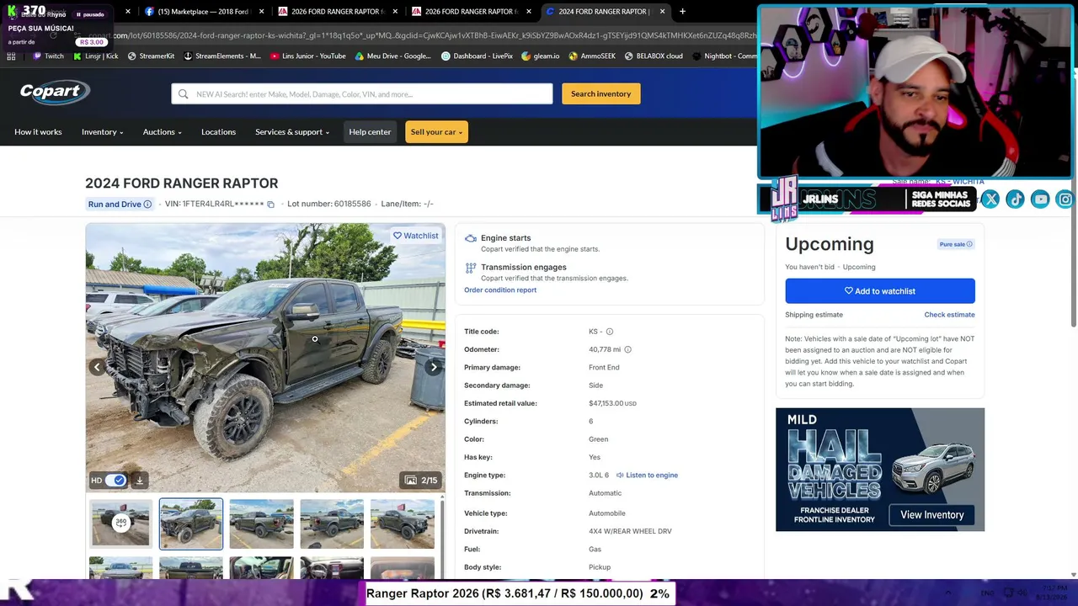Click the 40,778 mi odometer value
The width and height of the screenshot is (1078, 606).
(x=605, y=350)
